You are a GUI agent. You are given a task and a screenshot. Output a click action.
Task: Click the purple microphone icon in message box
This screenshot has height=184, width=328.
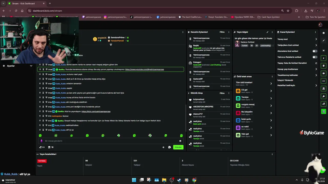(x=42, y=141)
